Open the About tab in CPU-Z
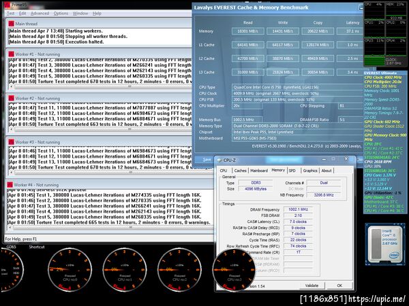Viewport: 409px width, 306px height. point(327,171)
